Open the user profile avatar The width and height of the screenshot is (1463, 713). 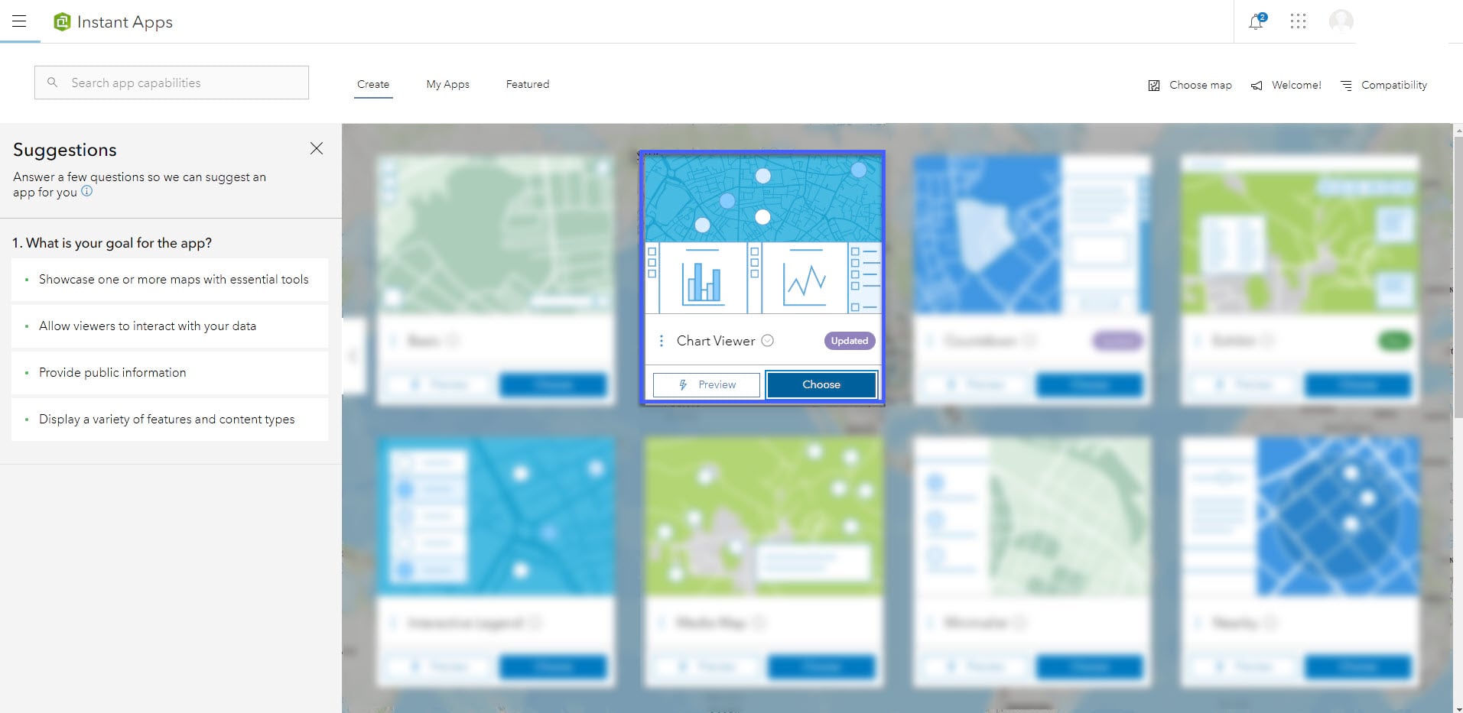pos(1341,21)
